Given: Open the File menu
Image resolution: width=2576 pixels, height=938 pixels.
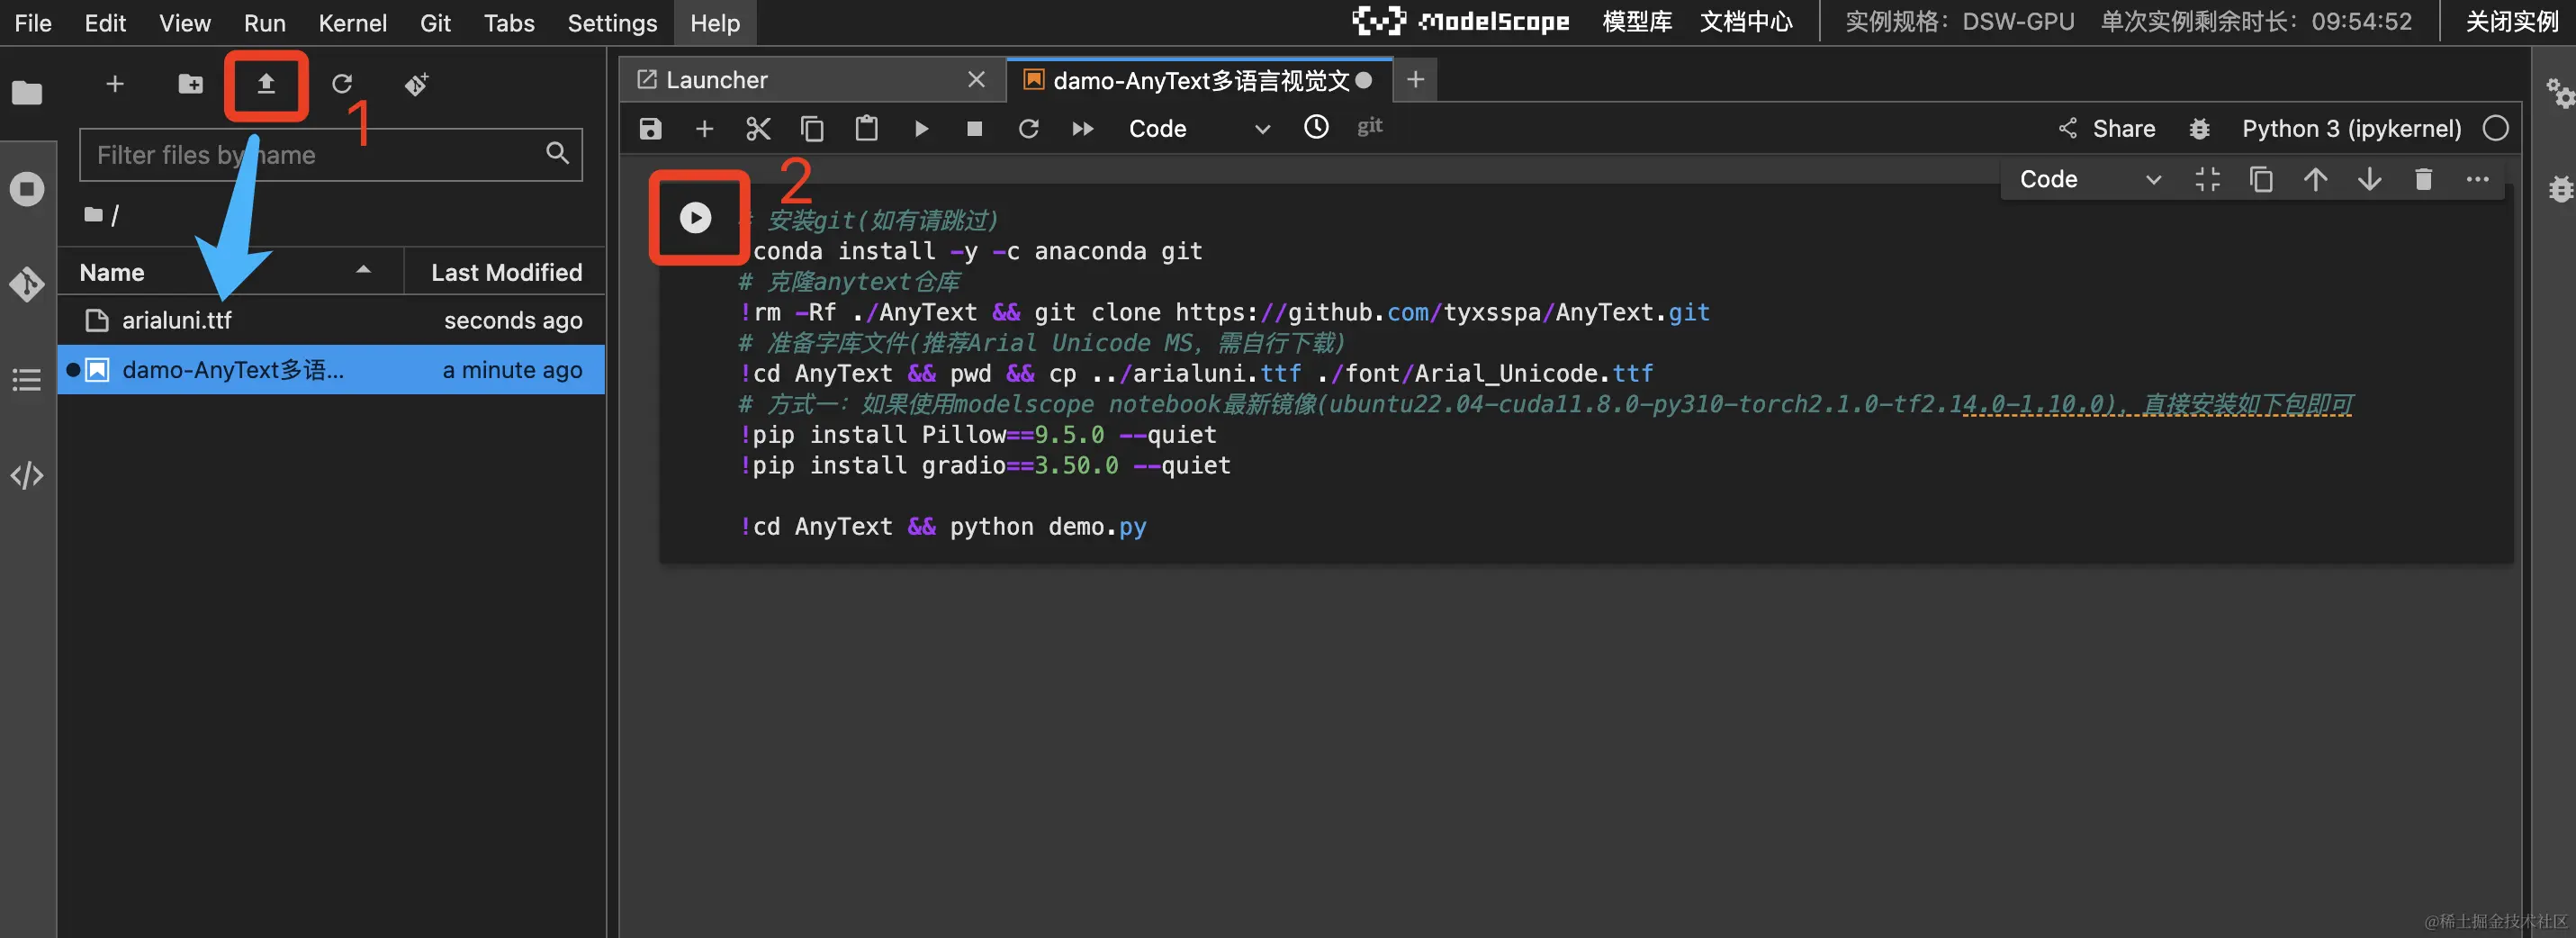Looking at the screenshot, I should 33,22.
